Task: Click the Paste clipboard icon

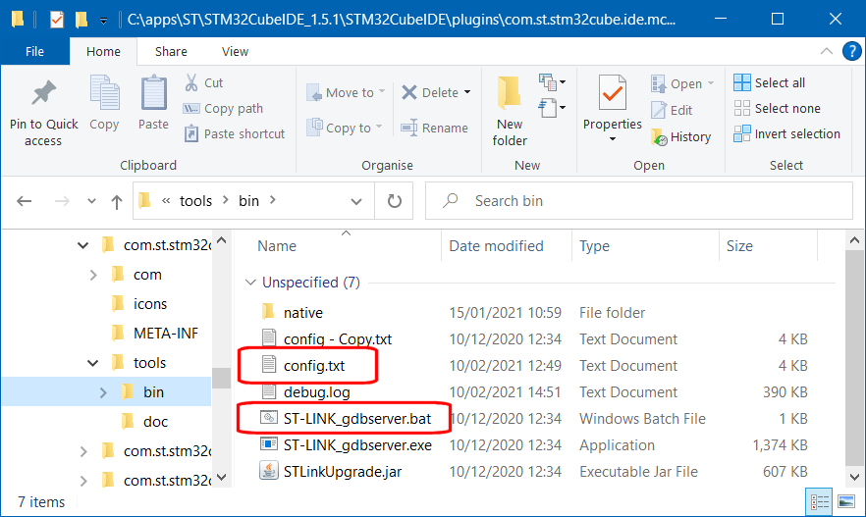Action: [153, 92]
